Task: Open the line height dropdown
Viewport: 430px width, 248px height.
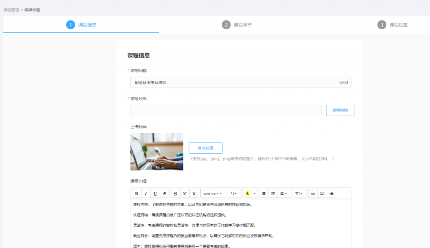Action: 299,194
